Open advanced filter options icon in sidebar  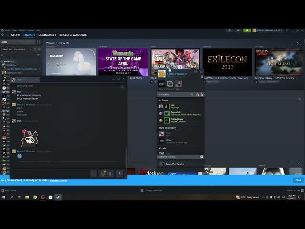click(39, 55)
